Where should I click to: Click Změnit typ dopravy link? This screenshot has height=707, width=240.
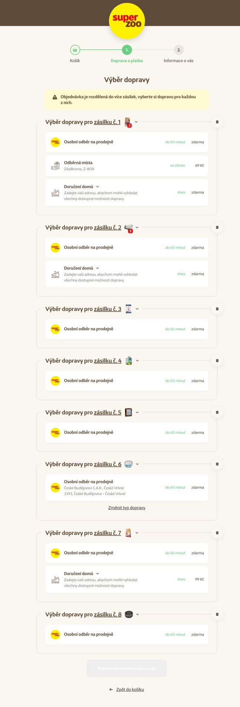point(127,508)
